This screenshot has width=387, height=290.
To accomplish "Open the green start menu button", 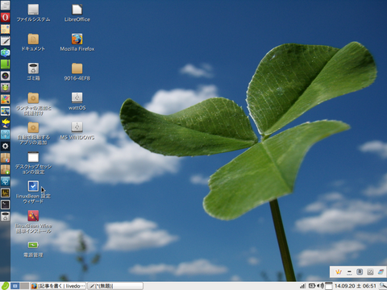I will click(x=5, y=286).
